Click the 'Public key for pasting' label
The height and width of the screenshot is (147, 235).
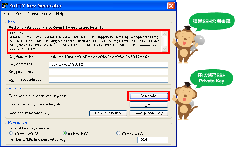(x=56, y=28)
